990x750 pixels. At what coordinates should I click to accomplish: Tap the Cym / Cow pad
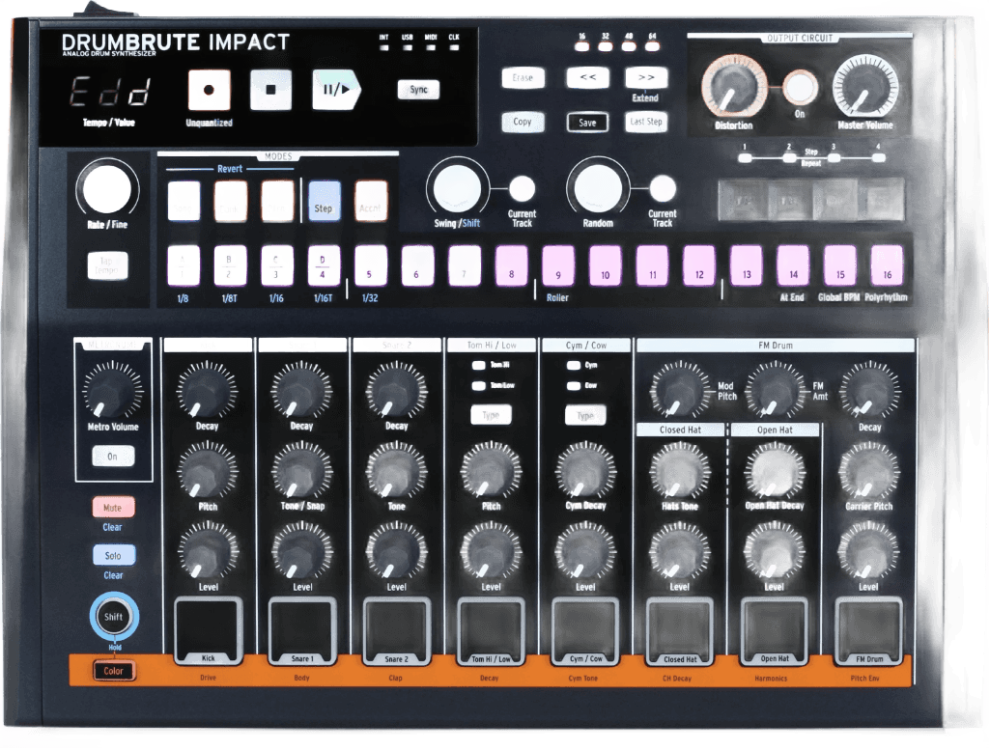pyautogui.click(x=585, y=629)
